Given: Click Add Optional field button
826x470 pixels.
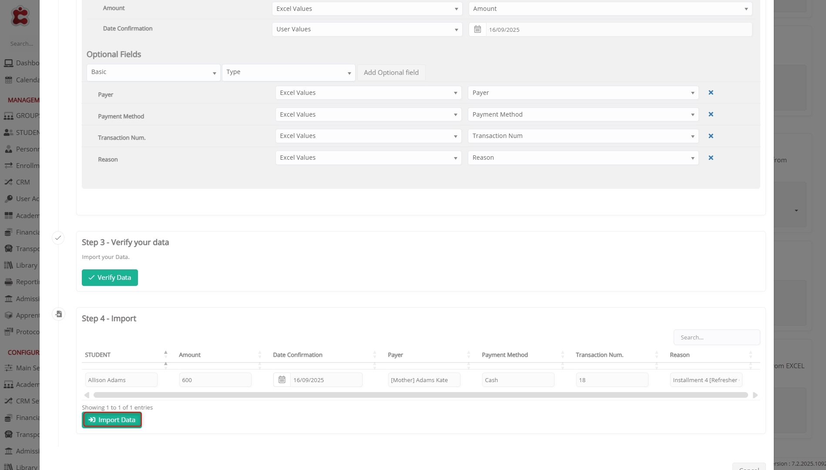Looking at the screenshot, I should [391, 73].
